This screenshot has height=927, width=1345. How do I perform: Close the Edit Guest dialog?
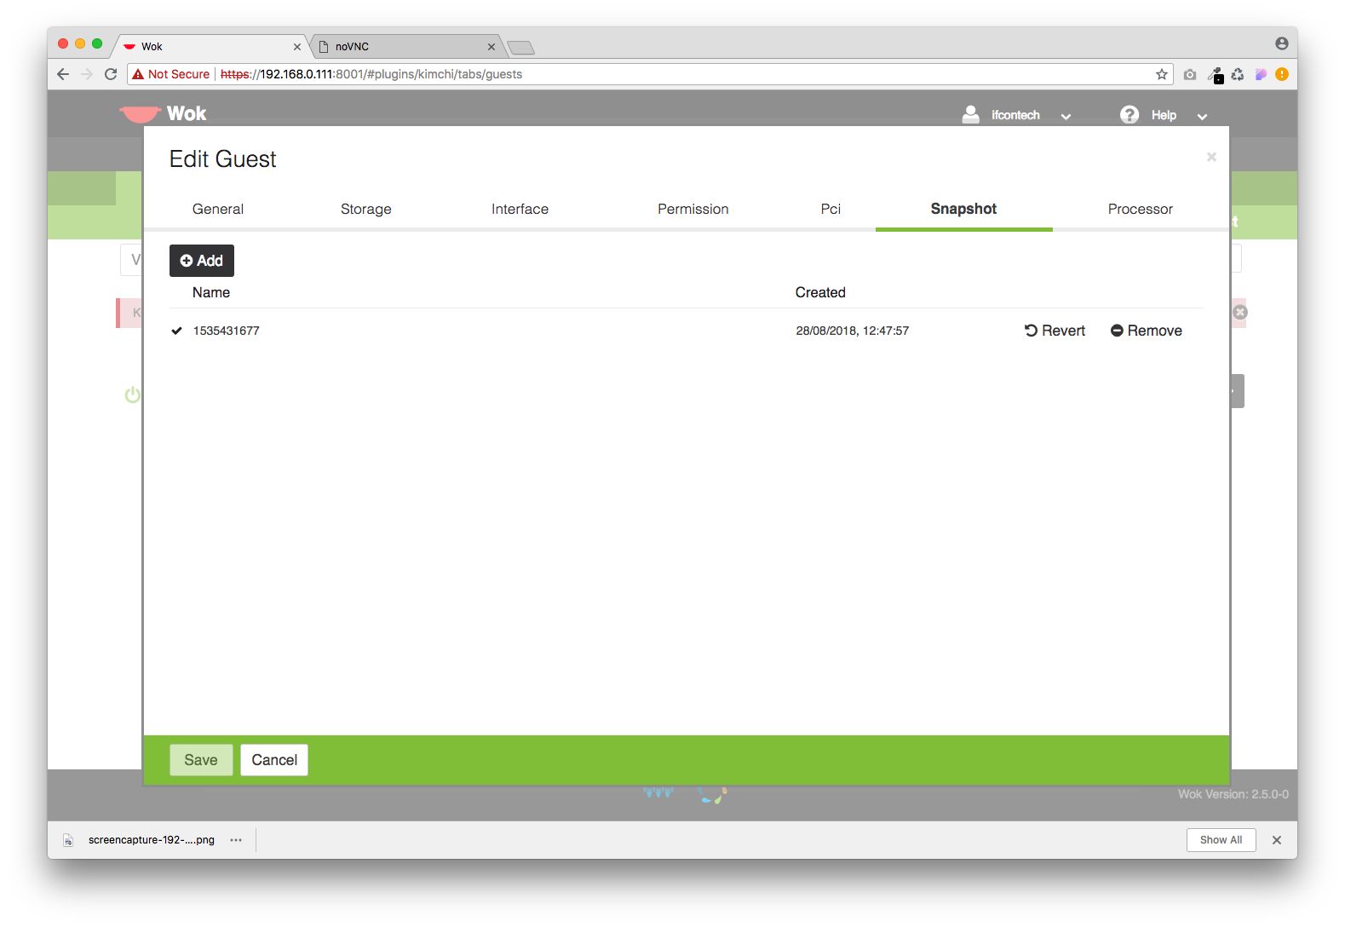click(x=1211, y=157)
